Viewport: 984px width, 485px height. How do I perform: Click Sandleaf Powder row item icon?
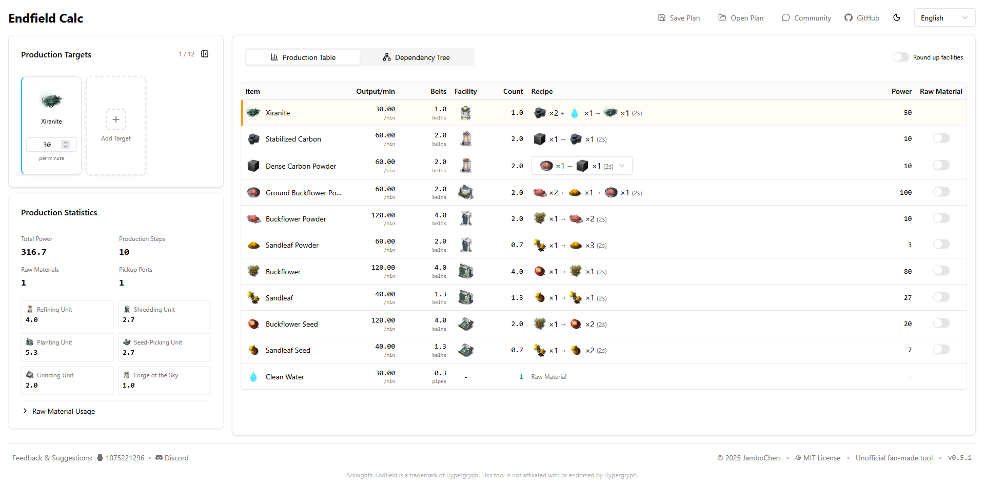click(x=253, y=245)
